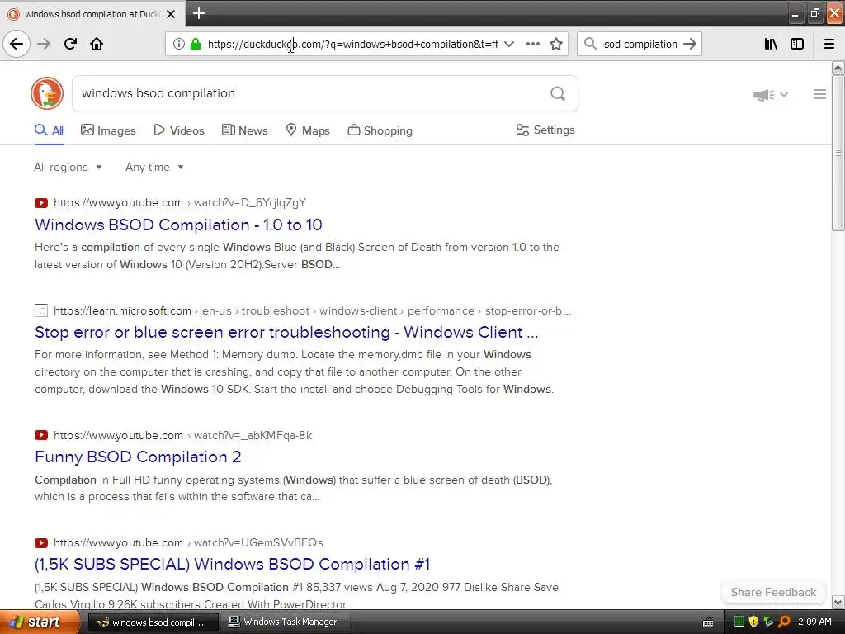The image size is (845, 634).
Task: Click the browser address bar URL
Action: 352,45
